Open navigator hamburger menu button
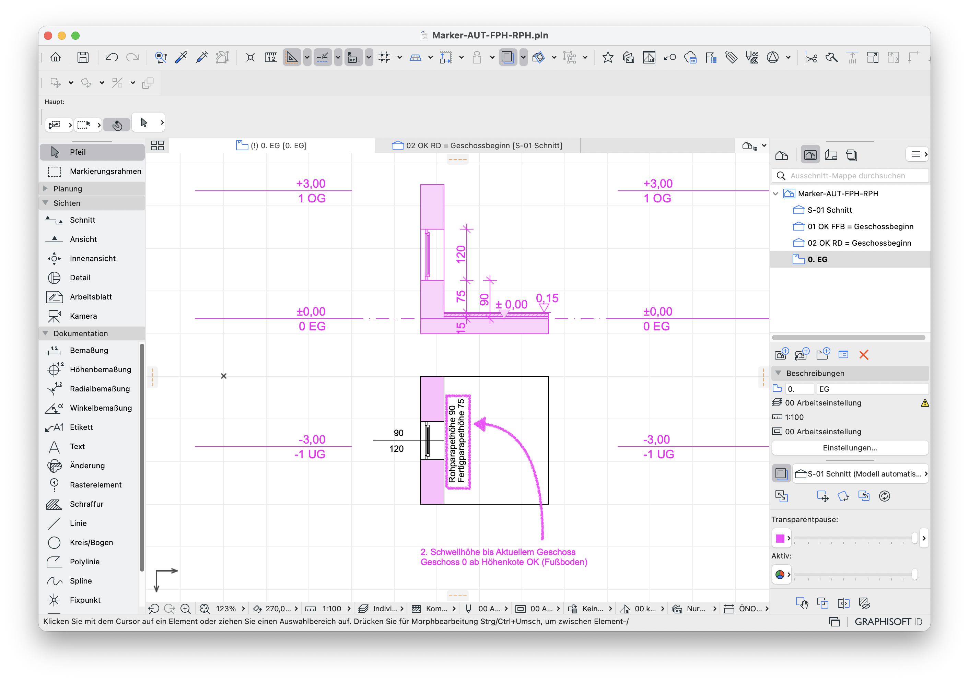969x682 pixels. tap(917, 154)
